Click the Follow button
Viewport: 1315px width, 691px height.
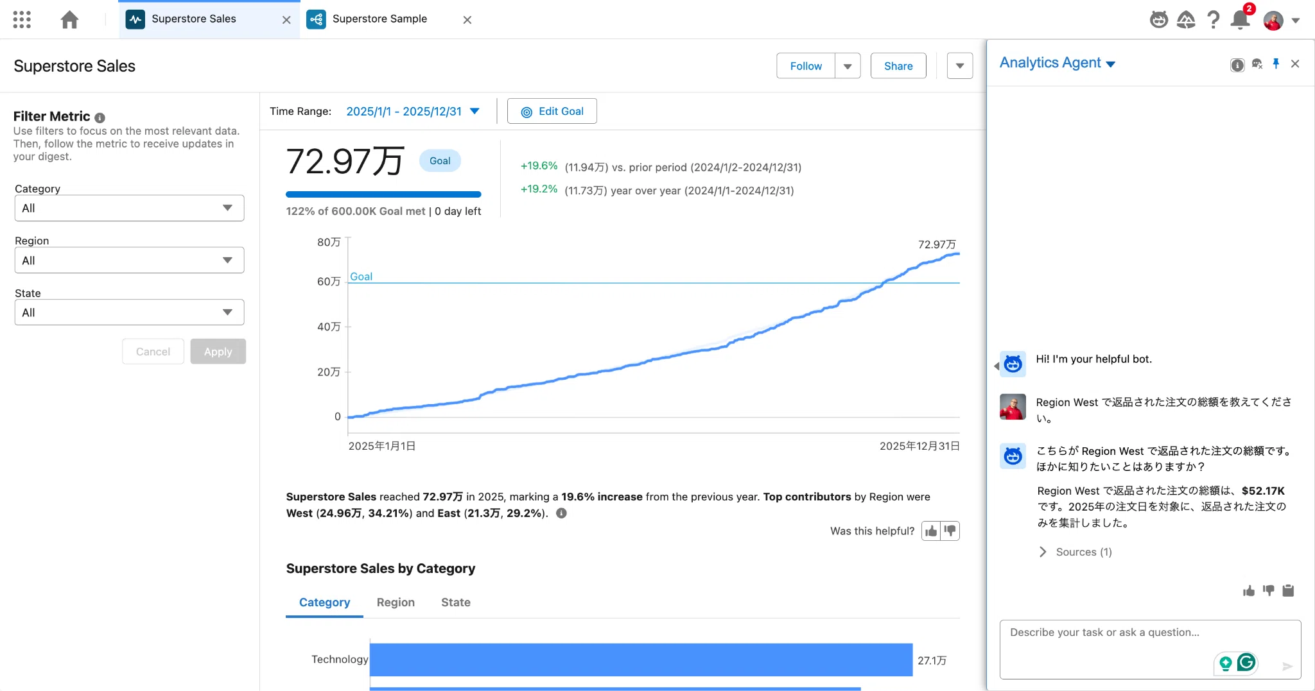[x=806, y=66]
